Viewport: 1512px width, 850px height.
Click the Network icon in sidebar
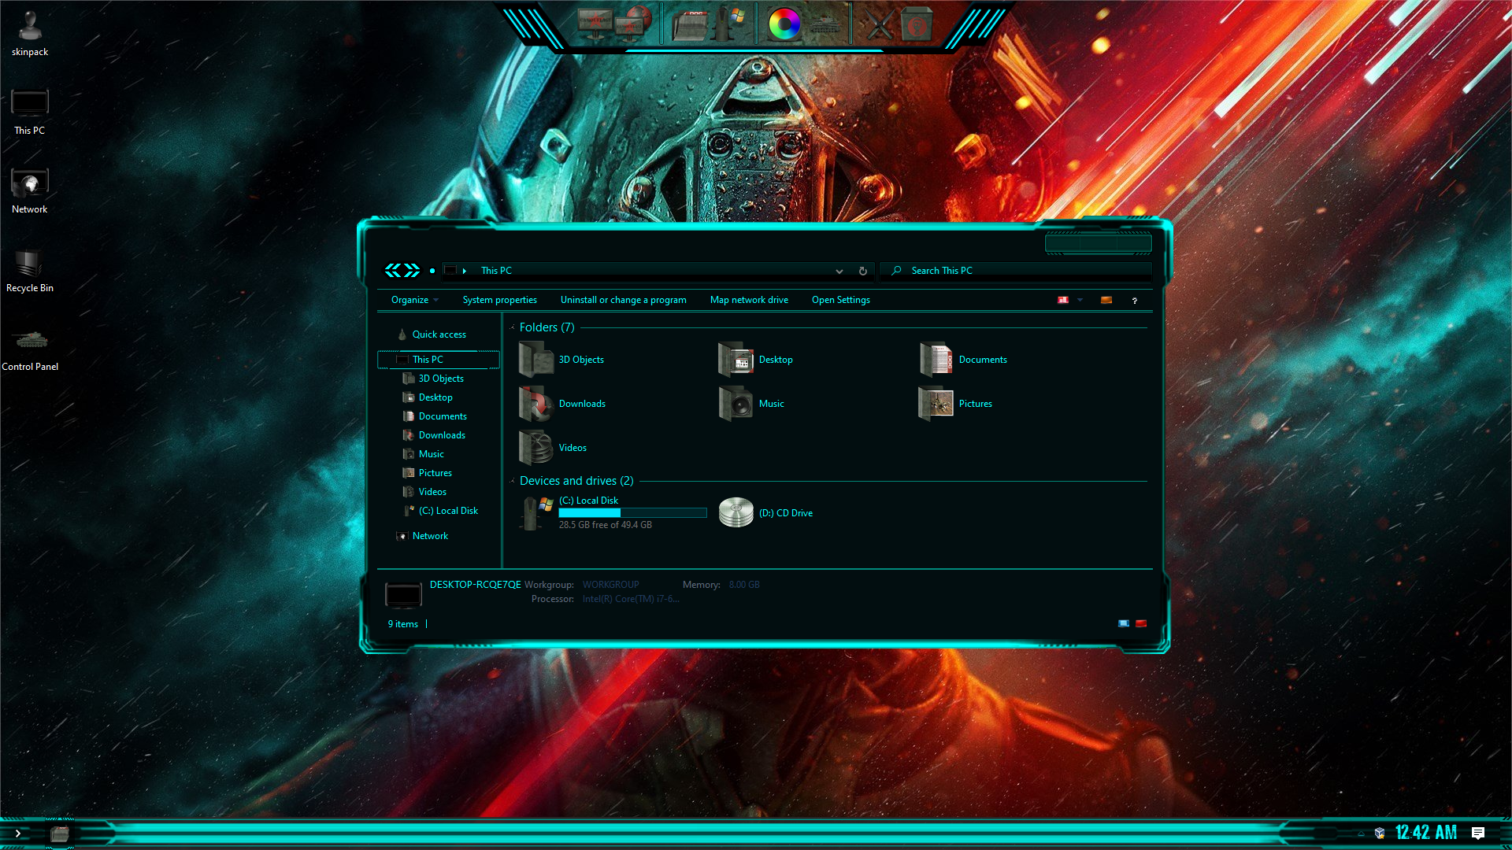(429, 534)
